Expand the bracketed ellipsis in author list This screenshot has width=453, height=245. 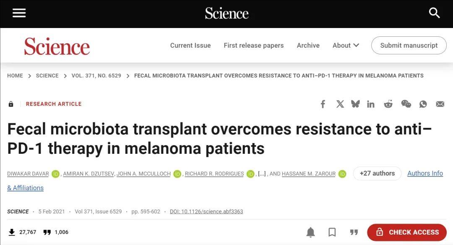[x=262, y=174]
